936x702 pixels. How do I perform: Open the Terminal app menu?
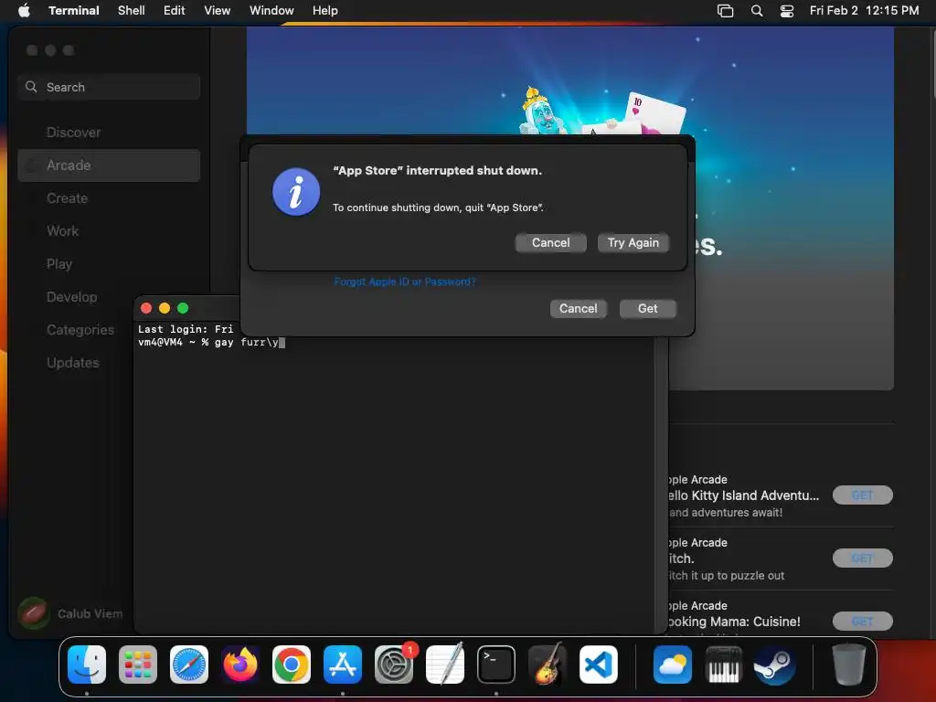click(73, 10)
